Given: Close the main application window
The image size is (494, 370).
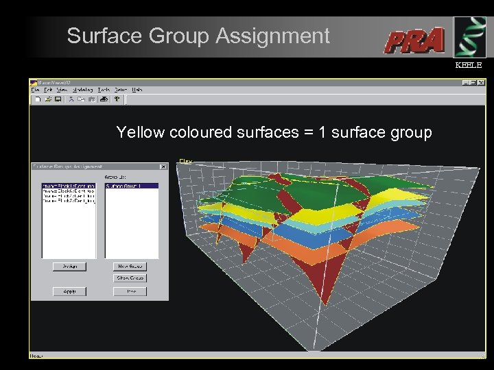Looking at the screenshot, I should tap(481, 83).
